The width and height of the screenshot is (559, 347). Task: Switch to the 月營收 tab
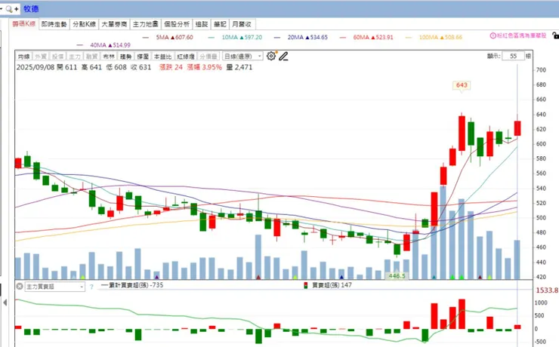point(242,24)
